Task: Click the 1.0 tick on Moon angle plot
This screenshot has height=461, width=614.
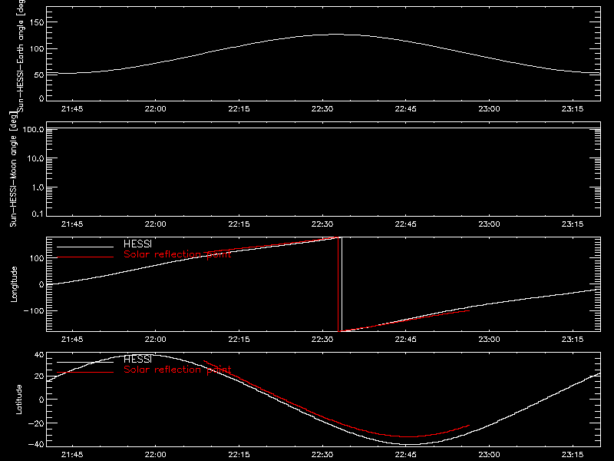Action: (38, 187)
